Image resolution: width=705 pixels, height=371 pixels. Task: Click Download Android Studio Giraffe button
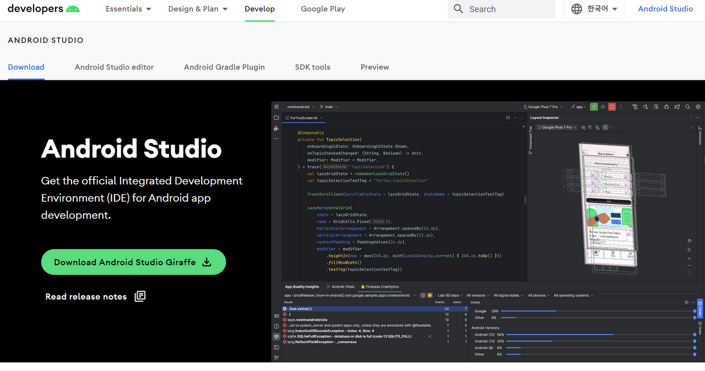(x=133, y=262)
